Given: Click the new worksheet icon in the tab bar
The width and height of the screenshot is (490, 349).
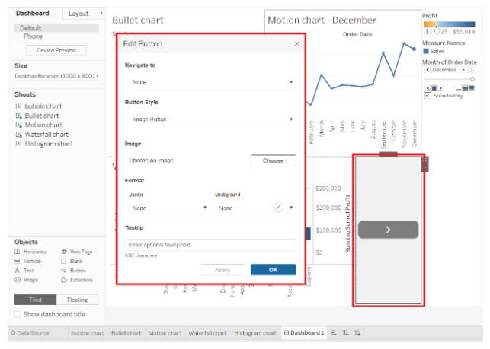Looking at the screenshot, I should tap(333, 333).
